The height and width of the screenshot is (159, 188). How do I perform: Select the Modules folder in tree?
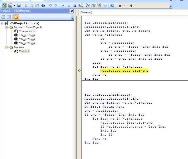click(x=19, y=47)
